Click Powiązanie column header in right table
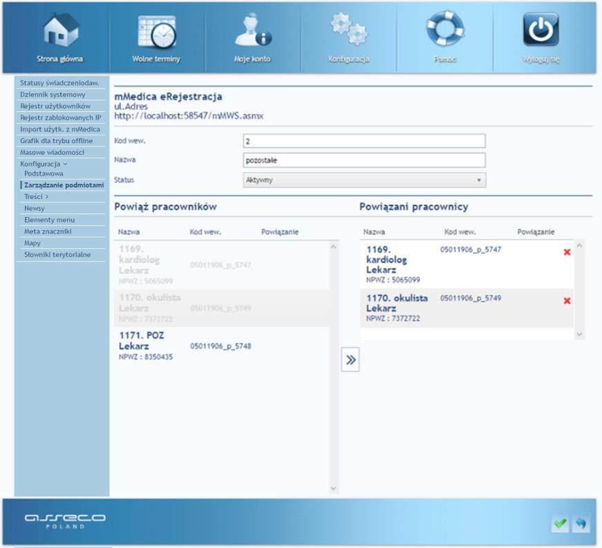 [x=536, y=232]
